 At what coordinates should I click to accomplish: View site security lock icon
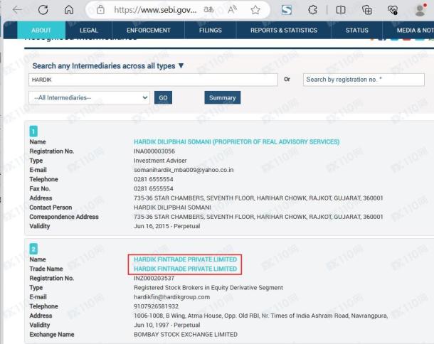(100, 10)
